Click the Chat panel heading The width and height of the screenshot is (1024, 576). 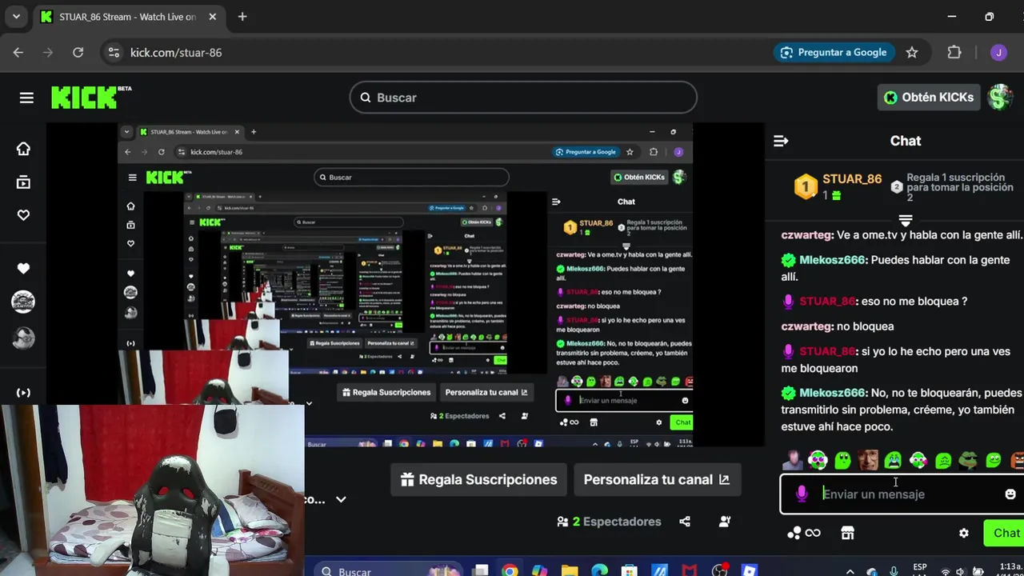tap(906, 141)
